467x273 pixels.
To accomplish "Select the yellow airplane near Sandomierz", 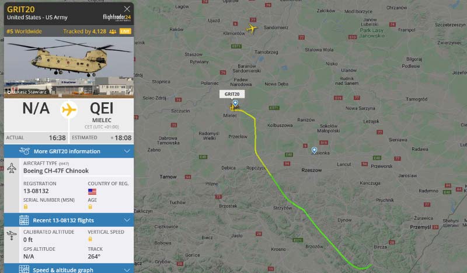I will pos(252,29).
